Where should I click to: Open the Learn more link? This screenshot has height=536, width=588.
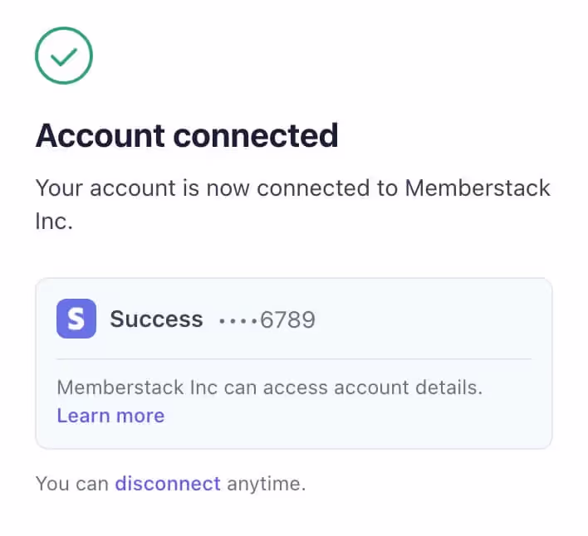pos(110,416)
